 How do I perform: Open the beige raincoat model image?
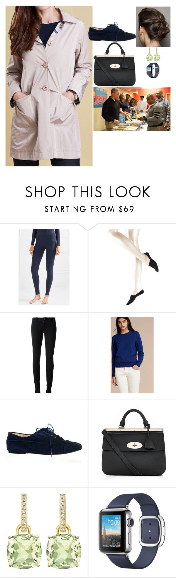pyautogui.click(x=49, y=86)
